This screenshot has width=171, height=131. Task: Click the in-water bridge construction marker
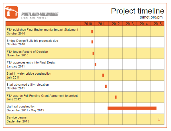103,75
